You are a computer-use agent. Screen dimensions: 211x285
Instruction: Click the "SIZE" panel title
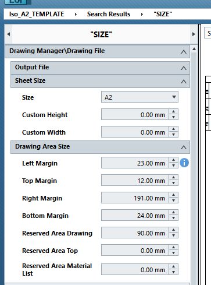click(x=101, y=34)
